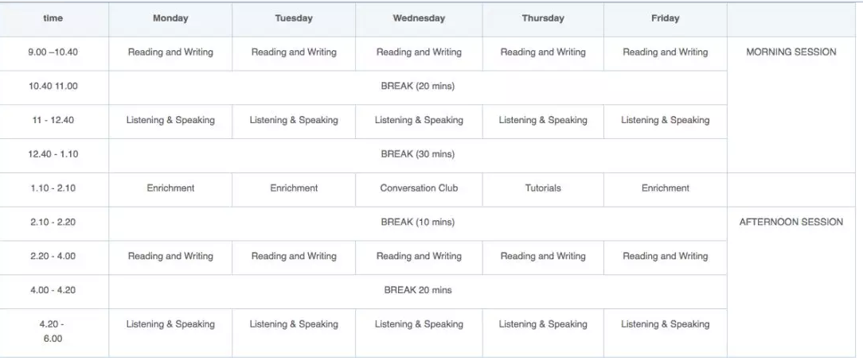Select Tuesday's Listening & Speaking at 11 - 12.40
Image resolution: width=863 pixels, height=364 pixels.
pos(294,121)
